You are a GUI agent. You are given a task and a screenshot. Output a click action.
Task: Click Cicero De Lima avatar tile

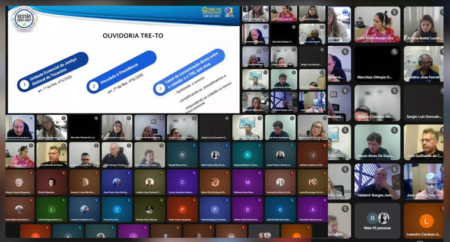[x=117, y=209]
